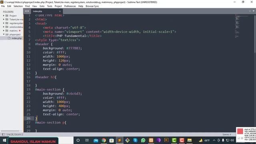Open Microsoft Store from the taskbar
Screen dimensions: 256x144
(x=112, y=140)
